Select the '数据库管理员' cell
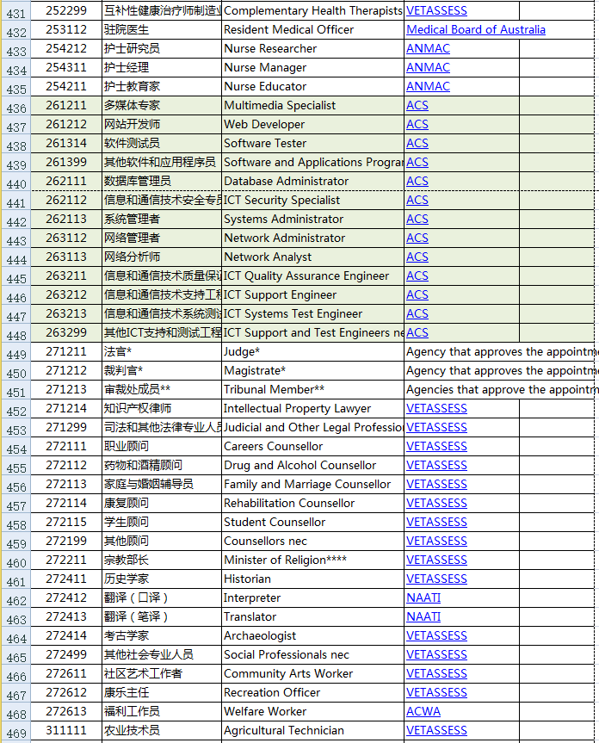 pyautogui.click(x=162, y=182)
